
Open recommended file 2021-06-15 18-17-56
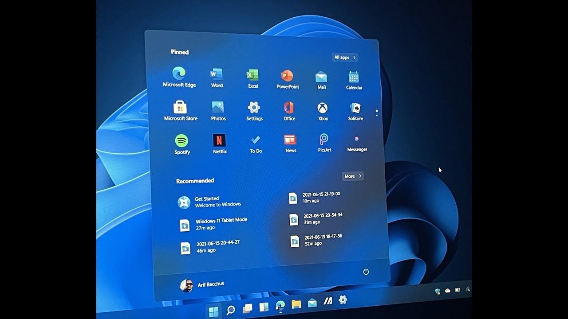(x=316, y=241)
